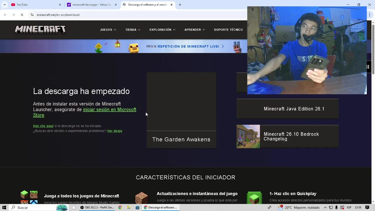Close the Descarga el software tab
The image size is (375, 211).
pos(171,5)
